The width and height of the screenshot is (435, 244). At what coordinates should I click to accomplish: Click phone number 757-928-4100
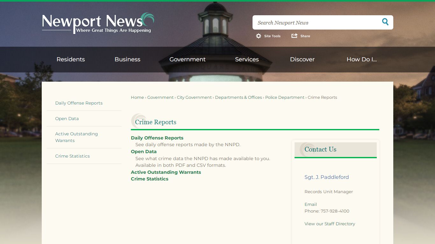pos(335,211)
